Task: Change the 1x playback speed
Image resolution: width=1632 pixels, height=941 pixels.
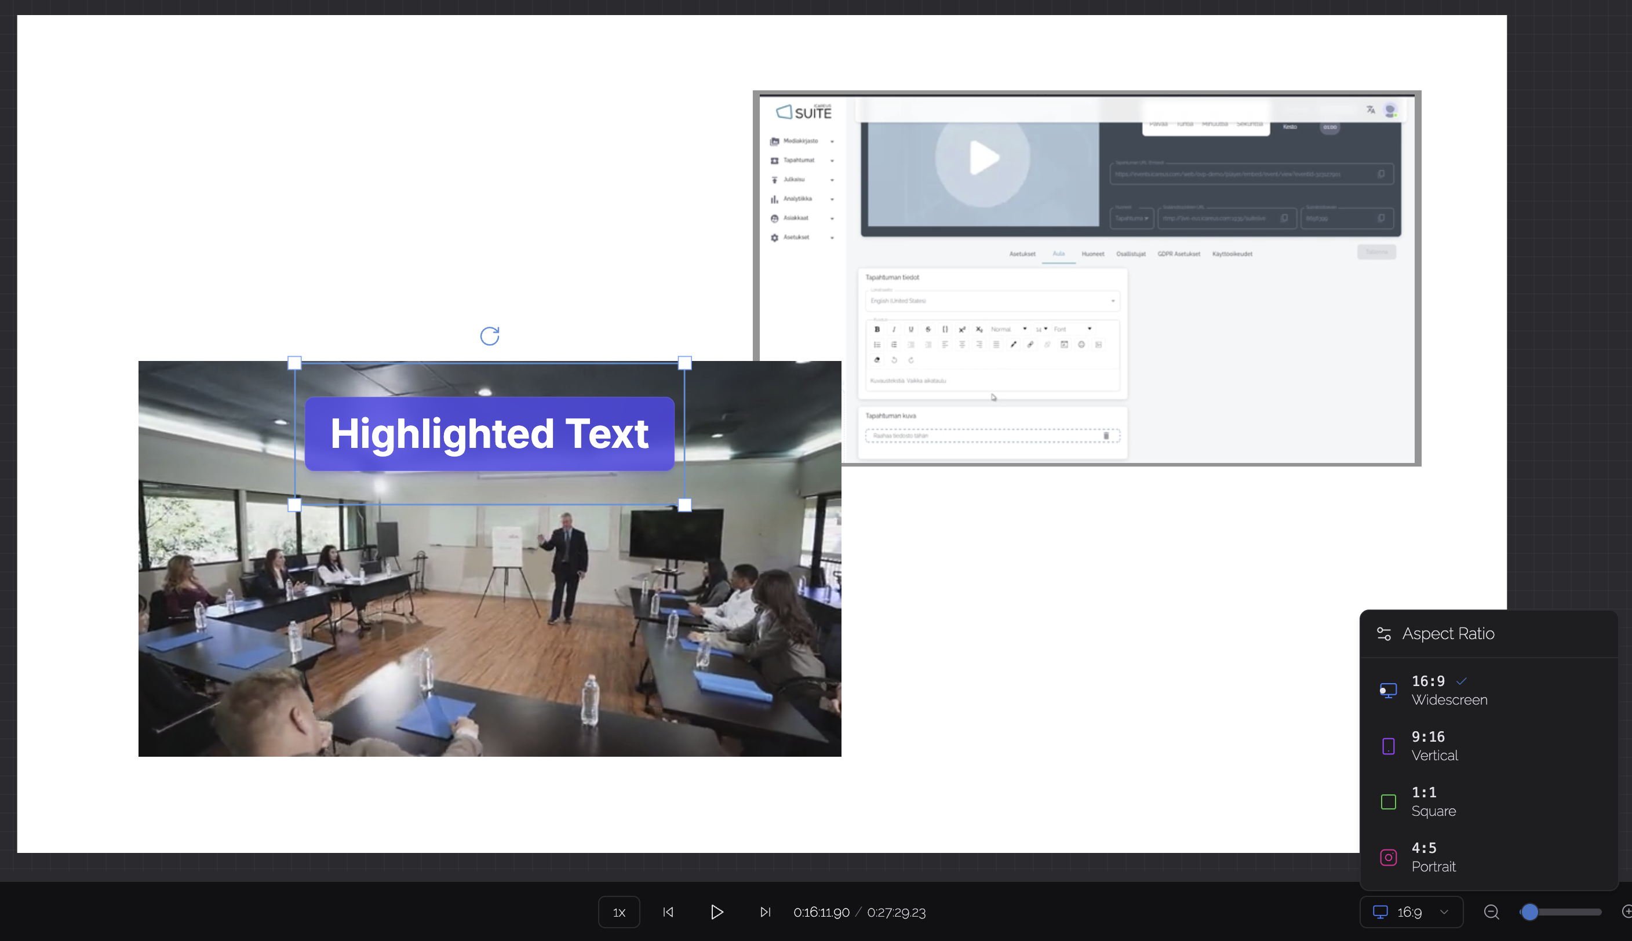Action: click(x=618, y=912)
